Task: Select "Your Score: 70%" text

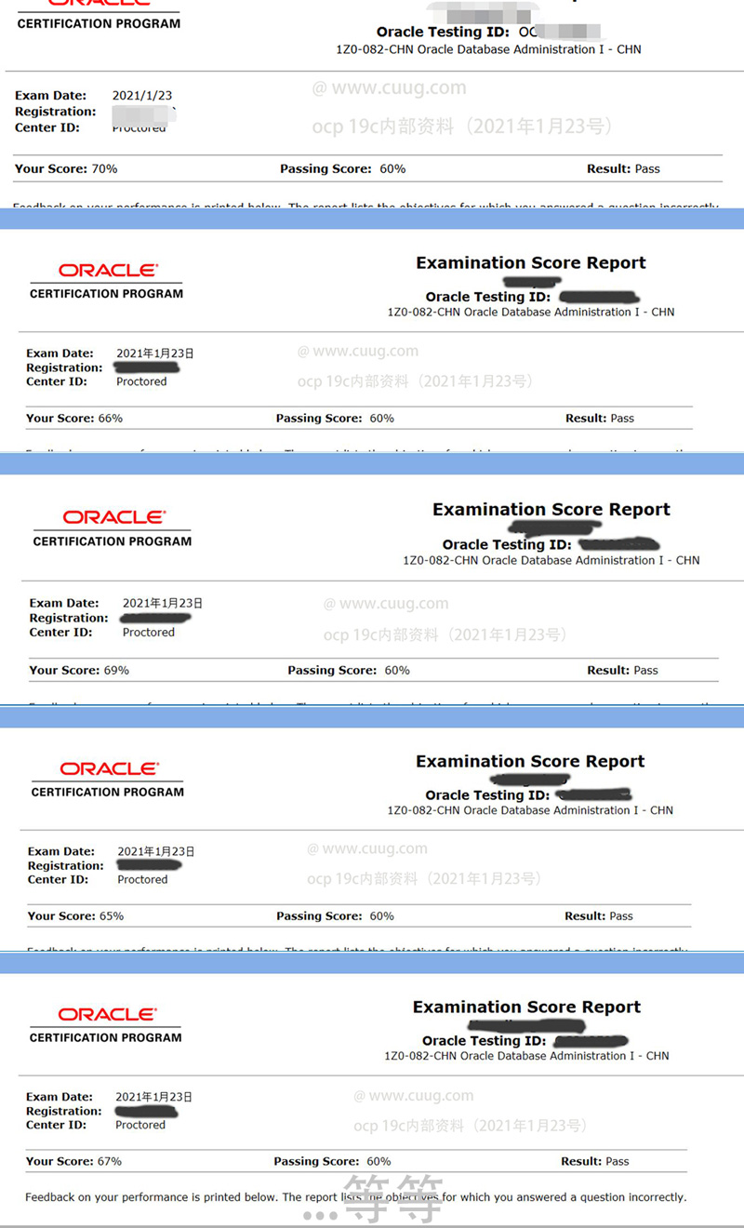Action: [66, 168]
